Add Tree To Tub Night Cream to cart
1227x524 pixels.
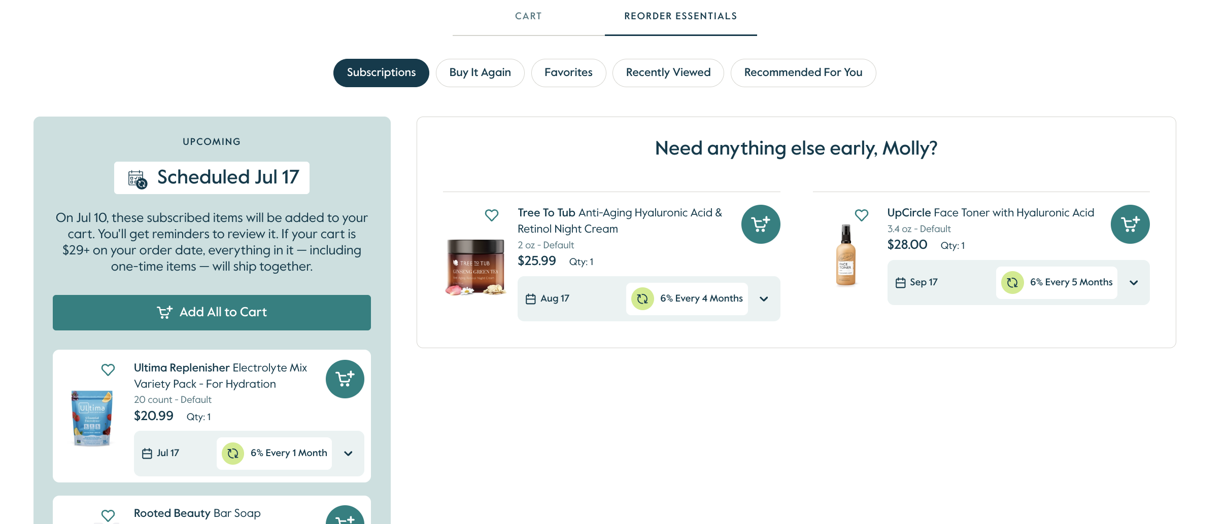pyautogui.click(x=761, y=224)
